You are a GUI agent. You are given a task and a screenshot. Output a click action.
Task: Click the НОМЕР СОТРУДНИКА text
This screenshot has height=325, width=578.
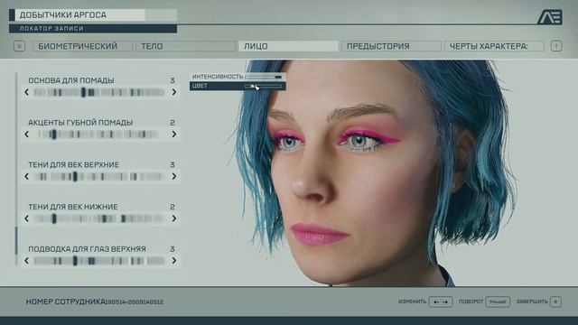[x=66, y=302]
